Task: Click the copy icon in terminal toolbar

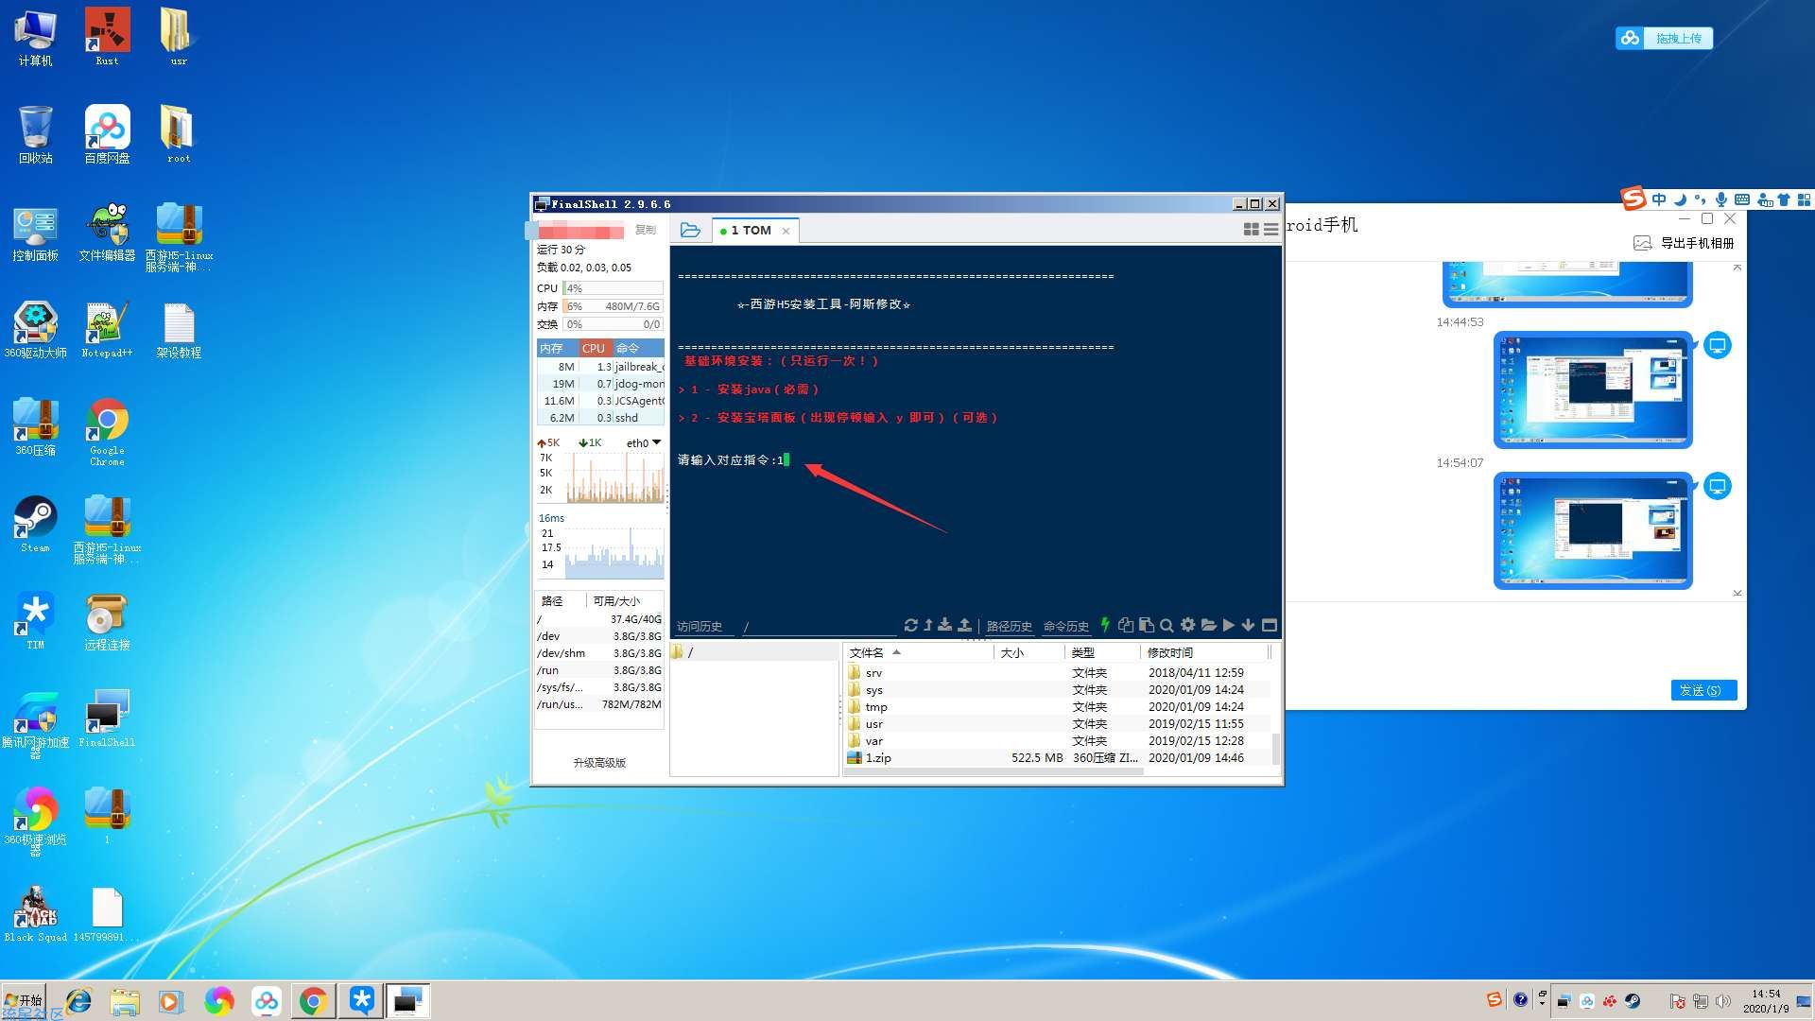Action: [1126, 625]
